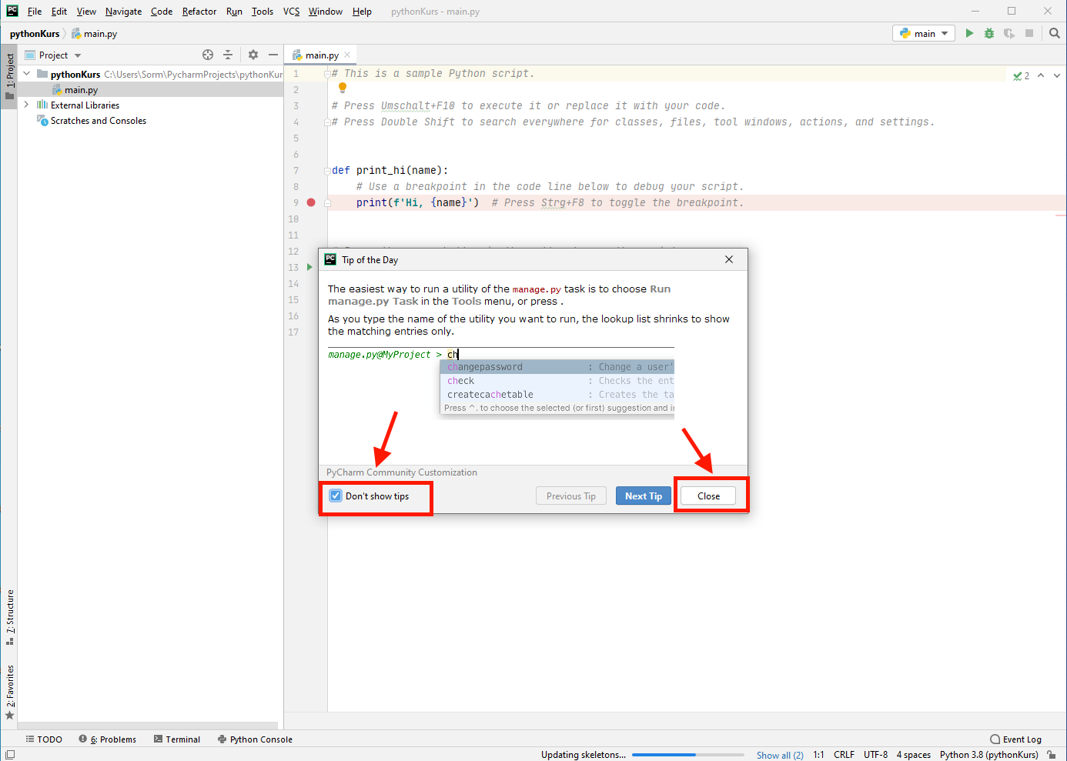
Task: Click pythonKurs breadcrumb in navigation bar
Action: pos(35,34)
